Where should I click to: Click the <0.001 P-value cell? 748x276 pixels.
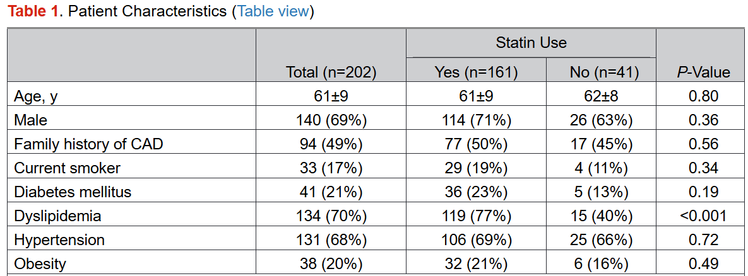pyautogui.click(x=703, y=216)
